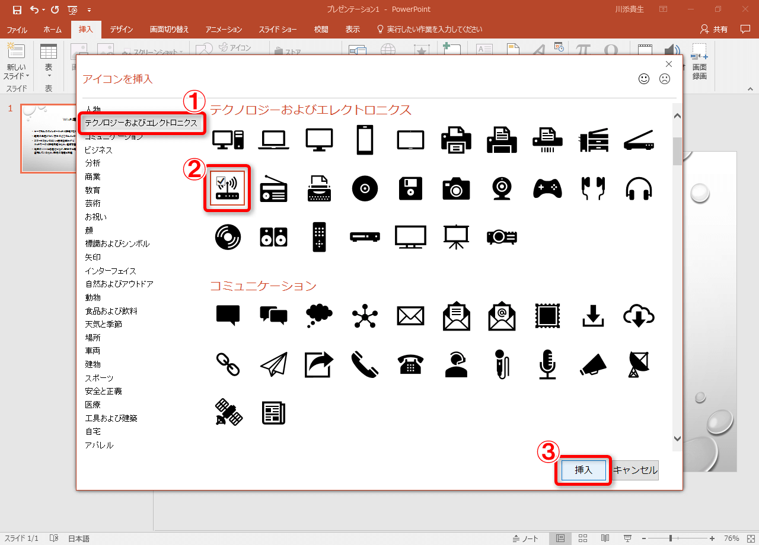Deselect the highlighted Wi-Fi router icon
This screenshot has width=759, height=545.
coord(227,188)
